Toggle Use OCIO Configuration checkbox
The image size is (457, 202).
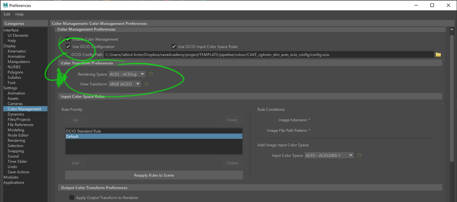68,47
